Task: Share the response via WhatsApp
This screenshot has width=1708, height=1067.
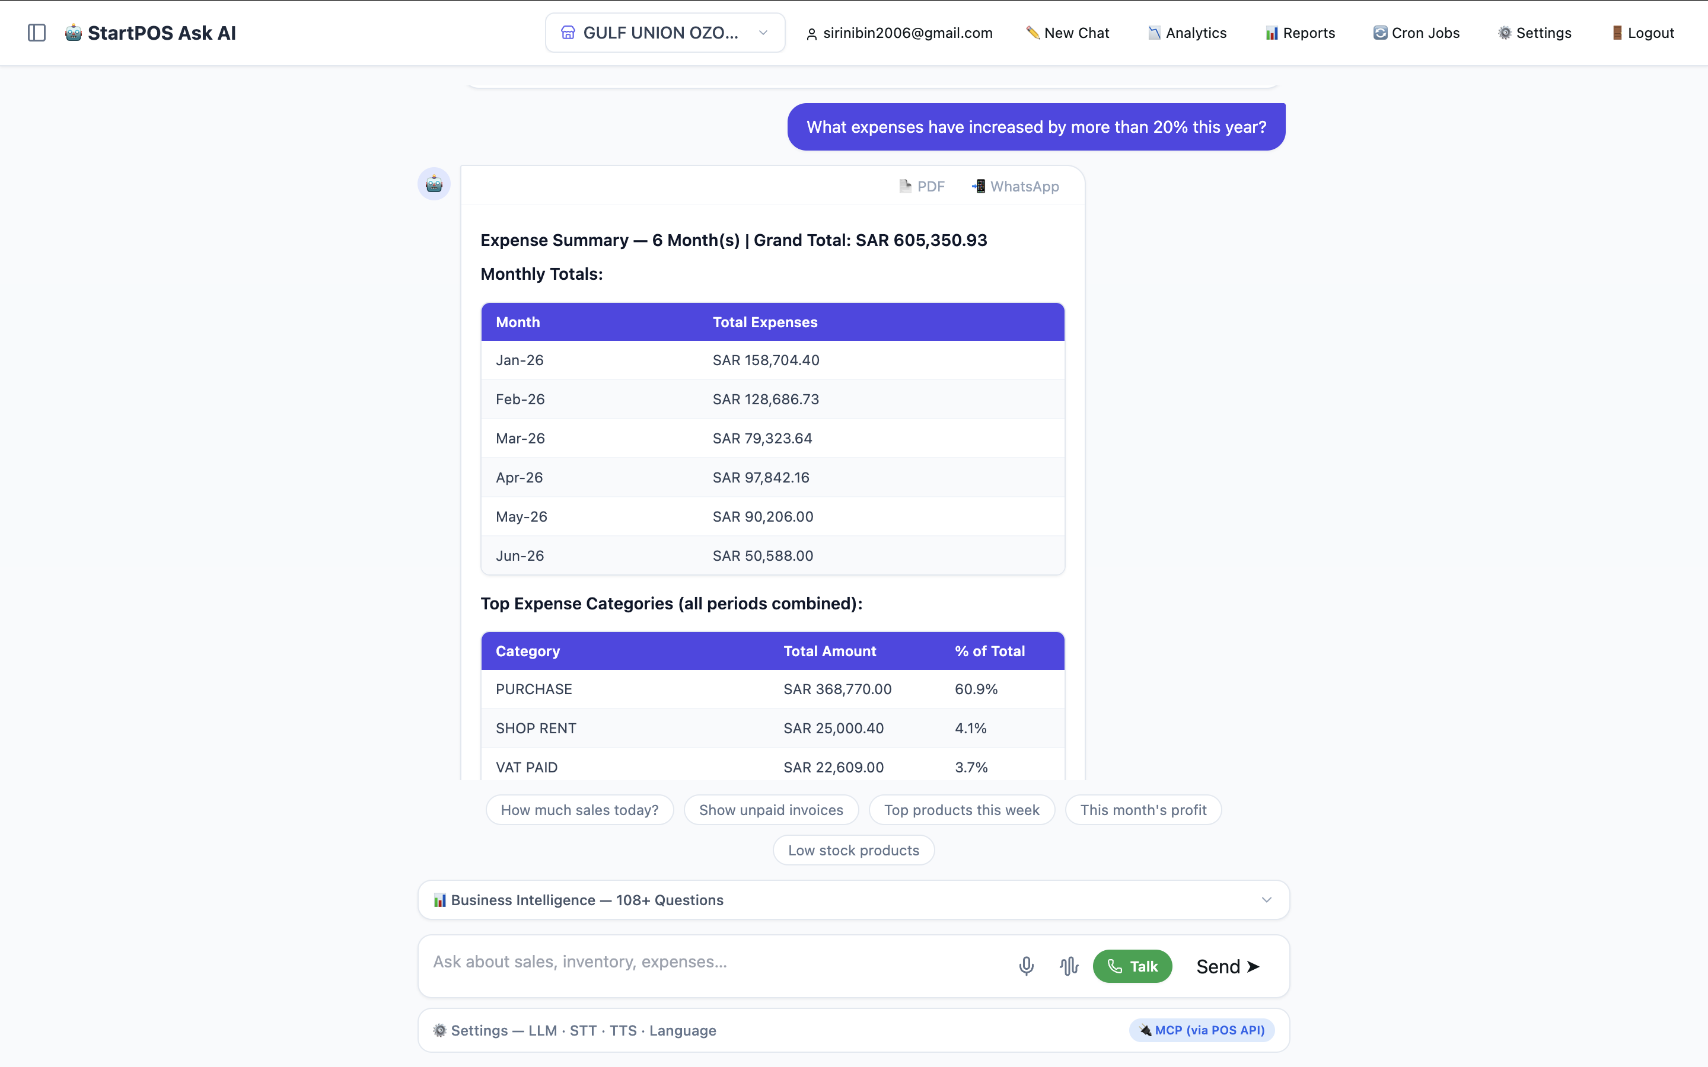Action: click(x=1016, y=186)
